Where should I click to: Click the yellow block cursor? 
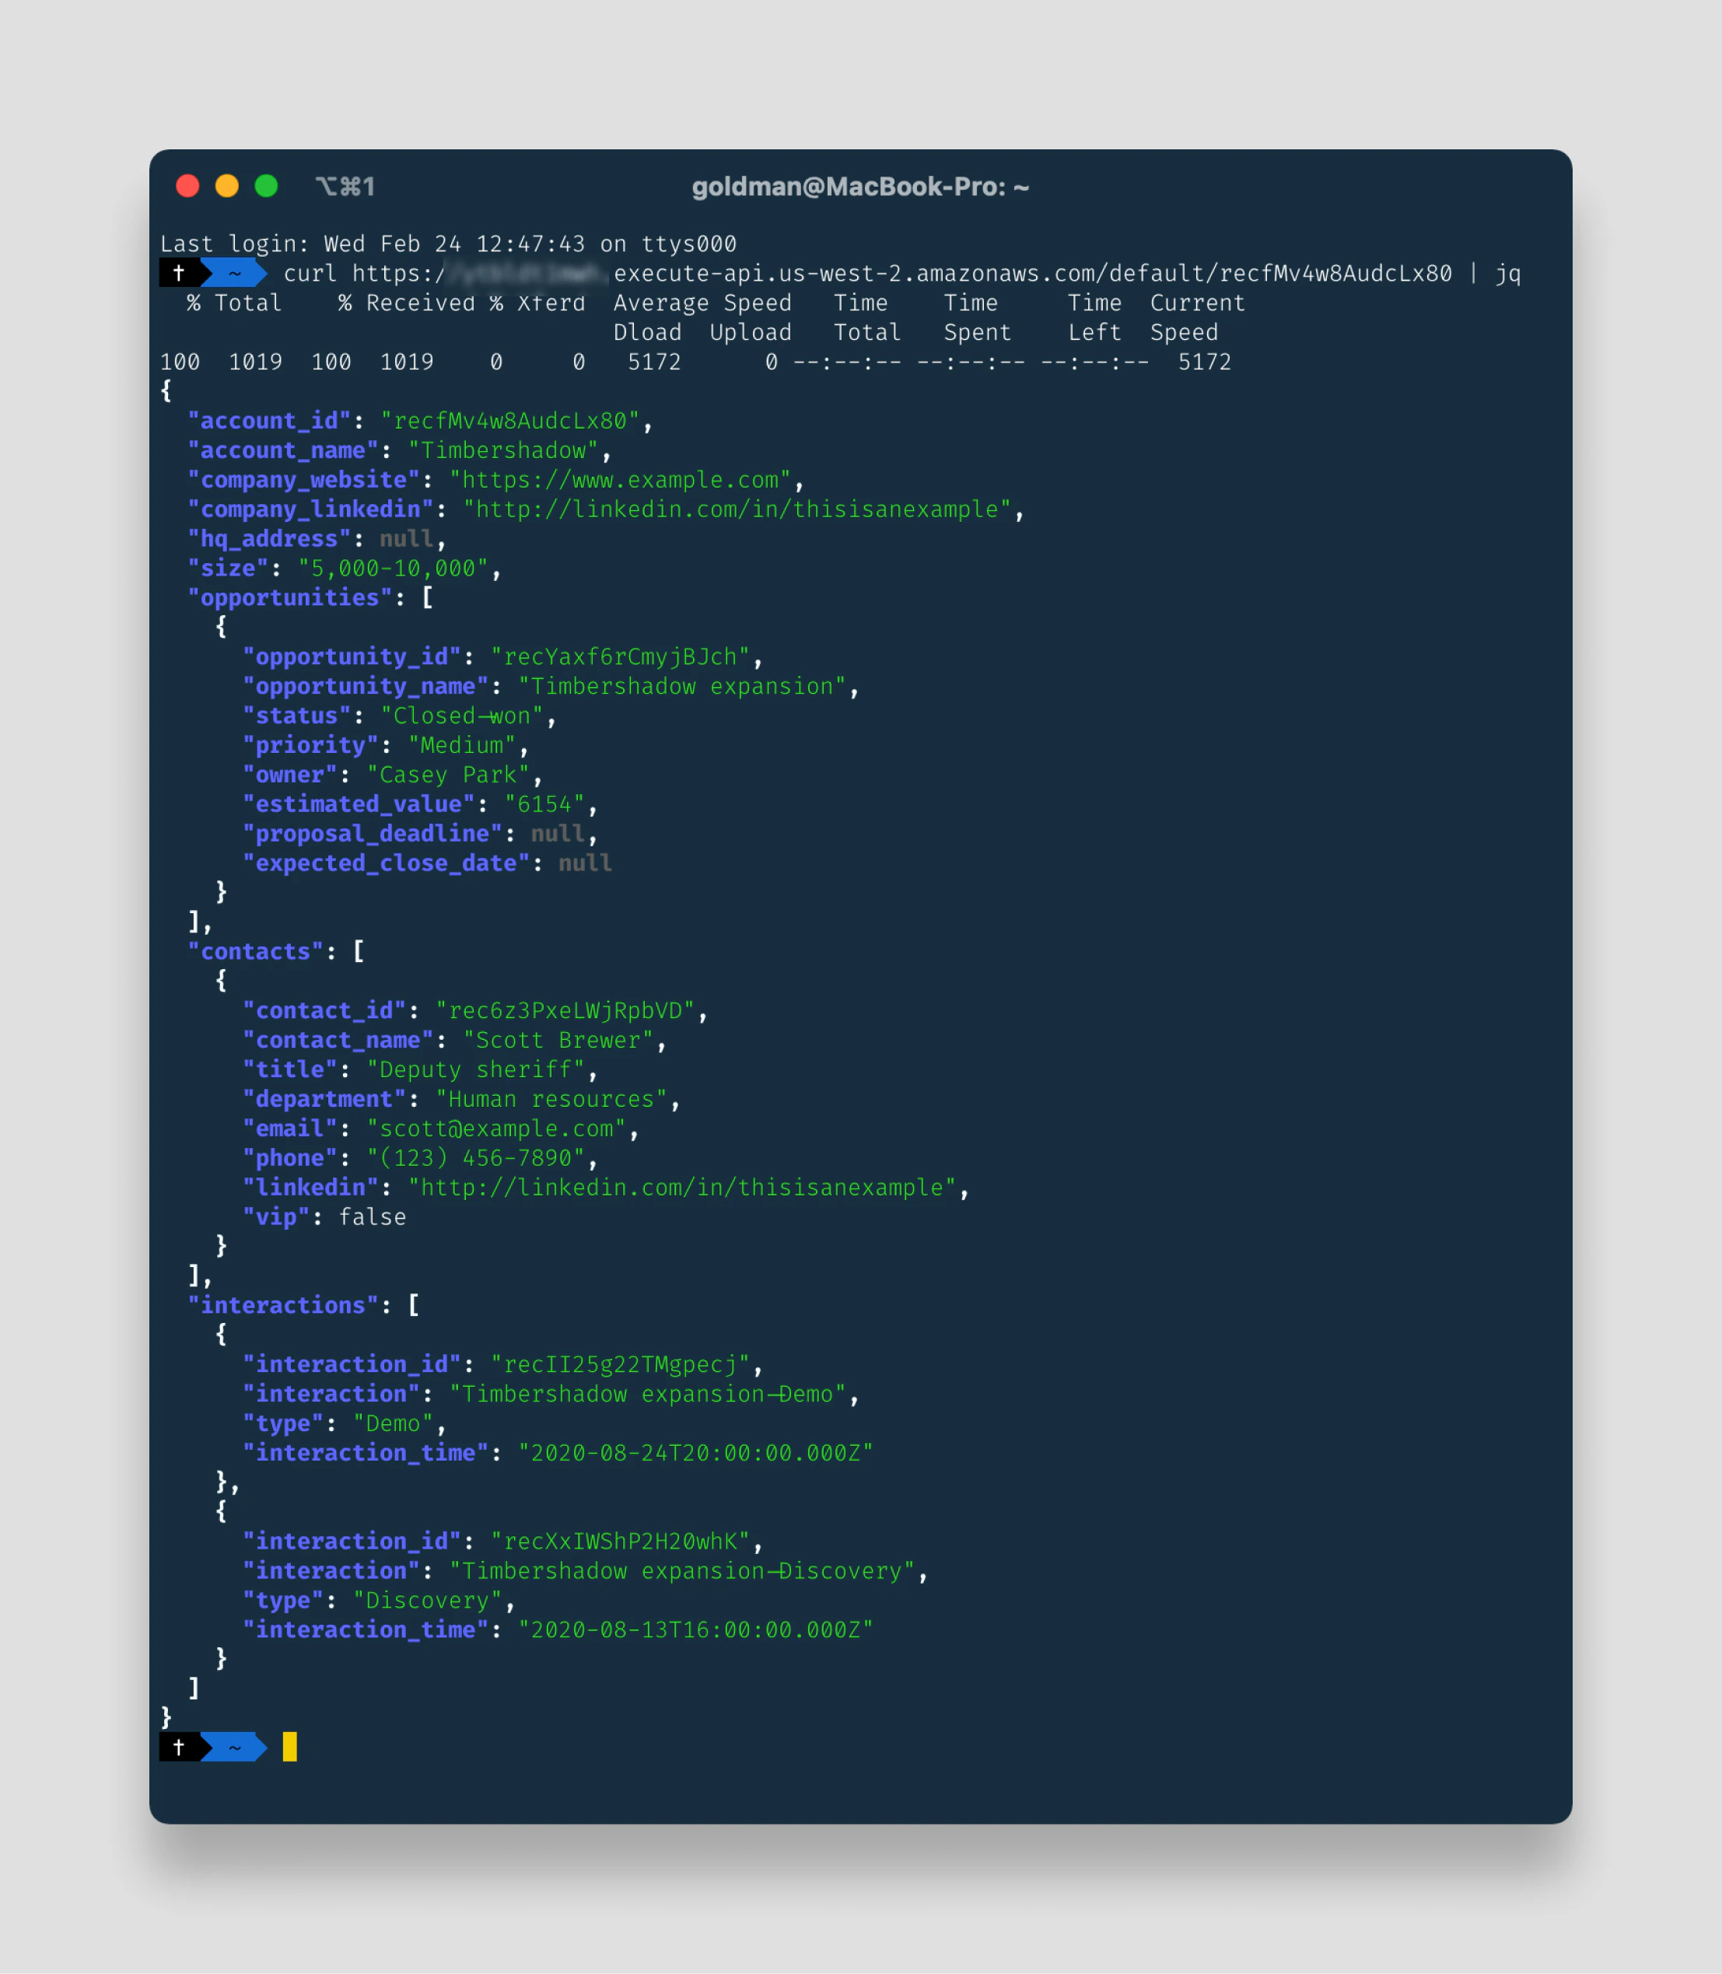point(290,1747)
